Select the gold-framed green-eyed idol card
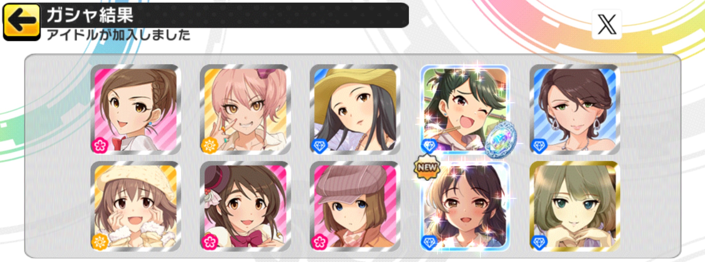Image resolution: width=705 pixels, height=262 pixels. click(575, 206)
